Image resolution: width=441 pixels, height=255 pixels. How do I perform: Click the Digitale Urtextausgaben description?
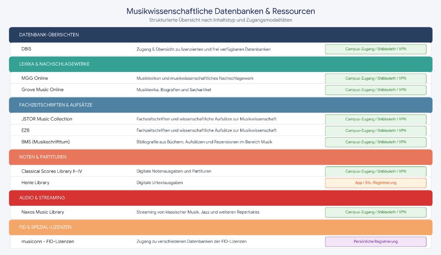pos(160,183)
